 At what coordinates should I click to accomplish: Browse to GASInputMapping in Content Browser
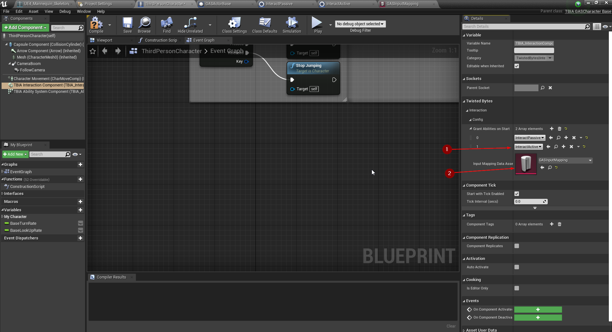(x=550, y=167)
